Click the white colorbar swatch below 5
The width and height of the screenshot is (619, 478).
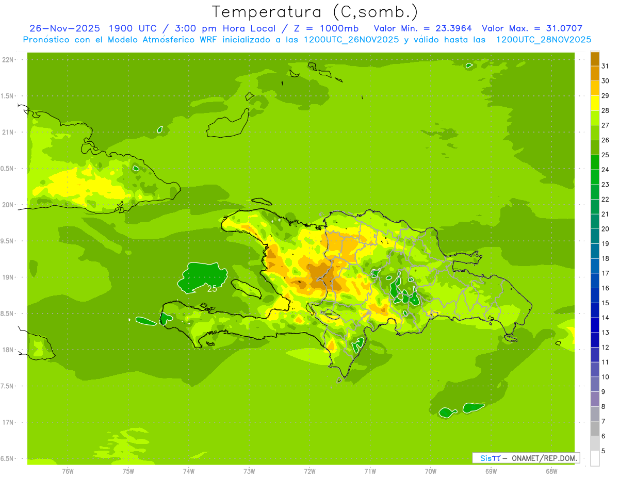pyautogui.click(x=595, y=458)
